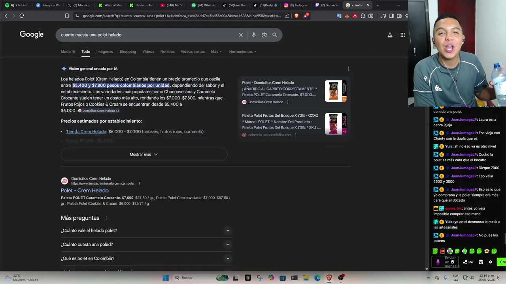This screenshot has height=284, width=506.
Task: Open weather widget showing 22°C
Action: point(22,278)
